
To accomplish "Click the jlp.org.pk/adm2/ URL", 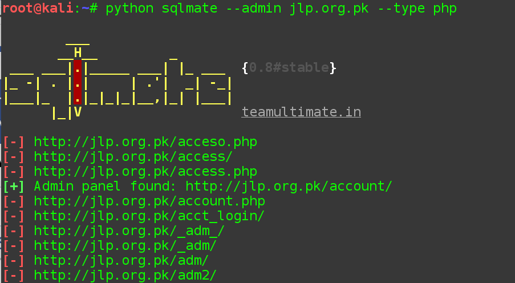I will [x=125, y=275].
